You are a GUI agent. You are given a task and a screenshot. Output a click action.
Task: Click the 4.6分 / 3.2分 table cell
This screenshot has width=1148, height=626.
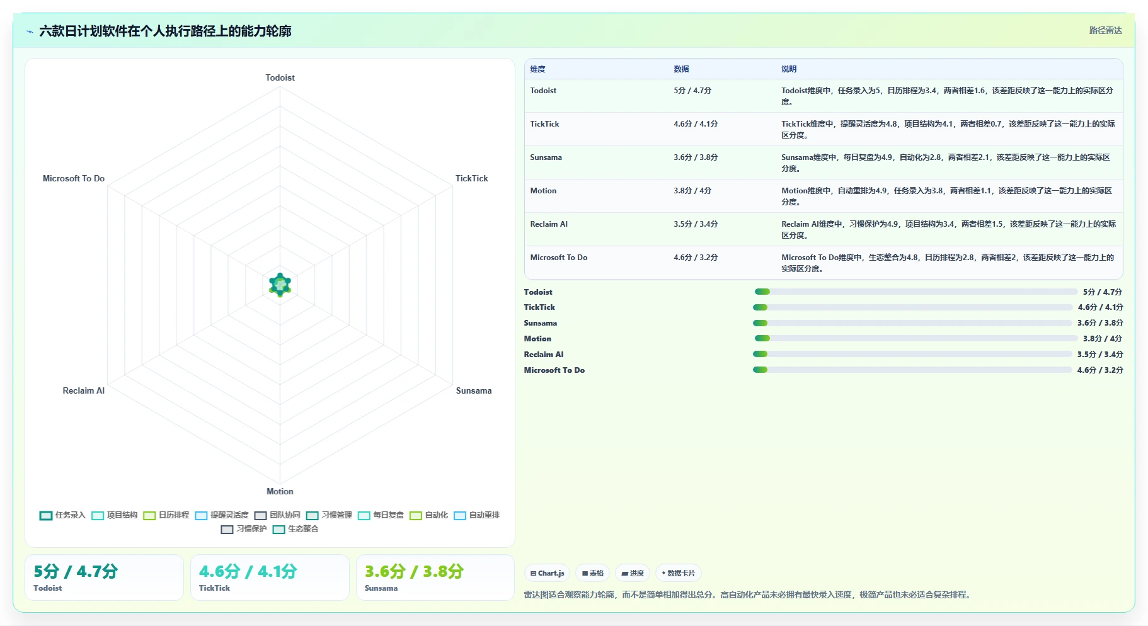[696, 258]
